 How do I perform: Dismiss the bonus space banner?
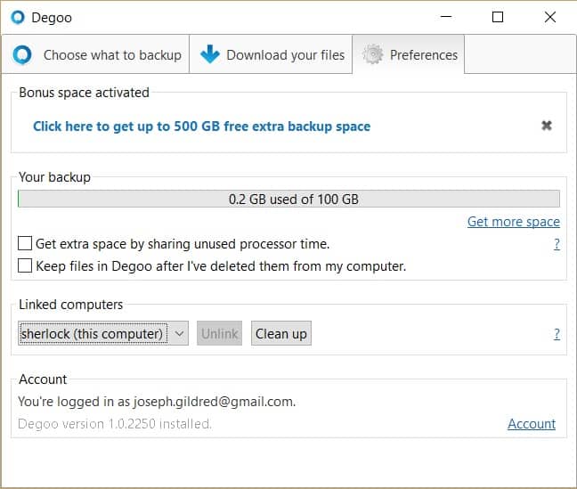[x=547, y=126]
